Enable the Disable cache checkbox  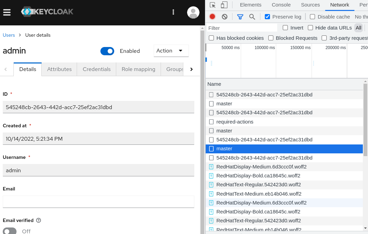coord(312,16)
